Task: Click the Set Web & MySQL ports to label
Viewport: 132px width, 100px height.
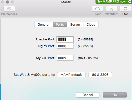Action: tap(34, 75)
